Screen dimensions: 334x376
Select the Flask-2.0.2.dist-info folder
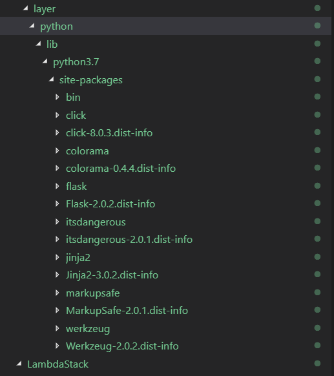coord(110,204)
